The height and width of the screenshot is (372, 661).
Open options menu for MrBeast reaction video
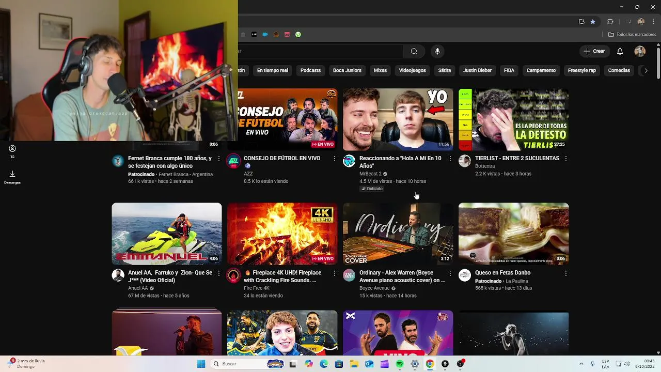[x=450, y=159]
